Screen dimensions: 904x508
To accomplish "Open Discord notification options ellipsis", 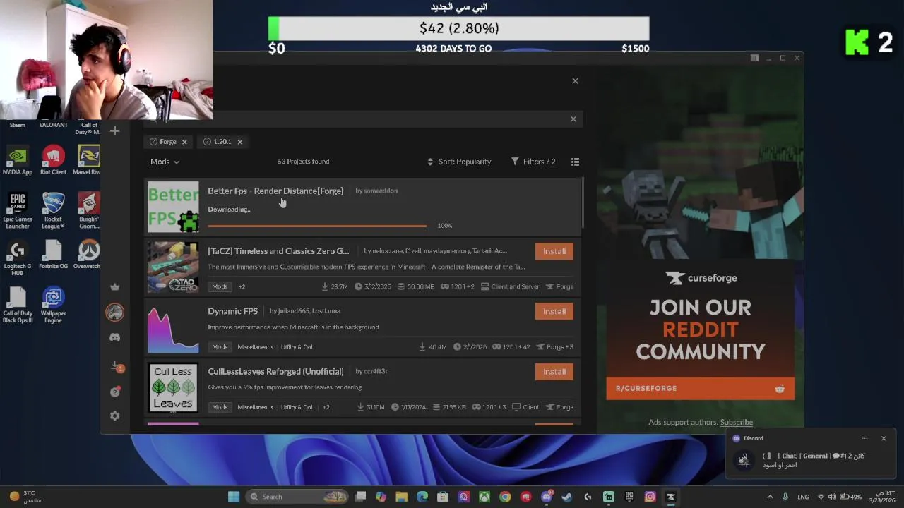I will (x=864, y=438).
